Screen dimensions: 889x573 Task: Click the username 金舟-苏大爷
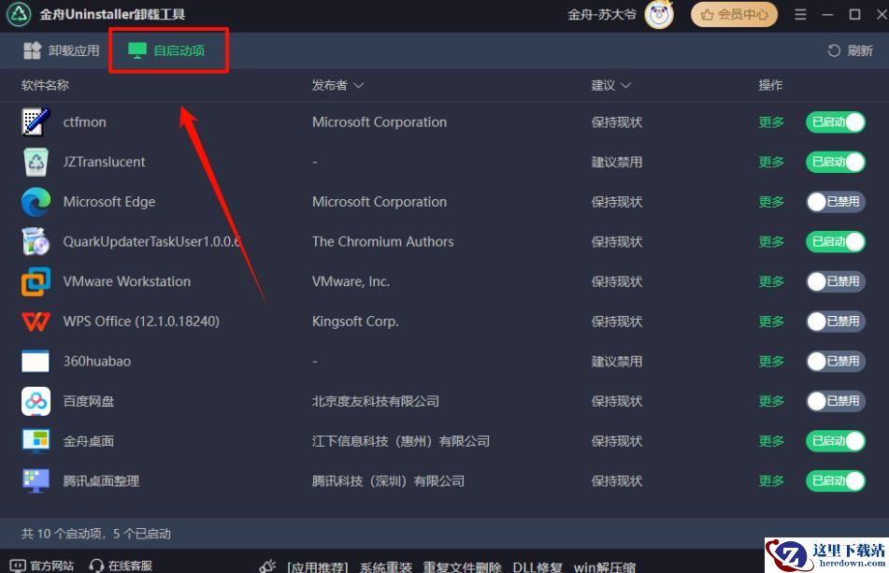tap(602, 14)
